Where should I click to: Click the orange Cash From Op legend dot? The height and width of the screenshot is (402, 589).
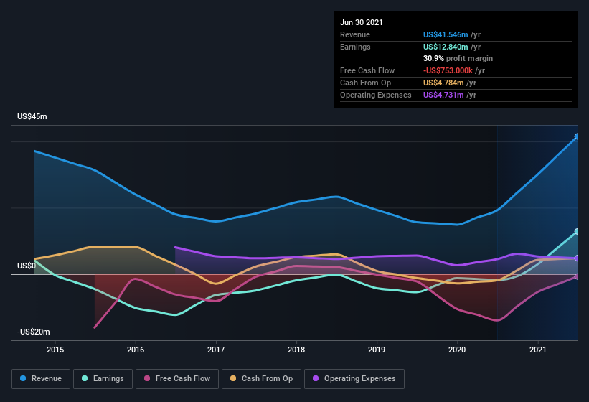[x=226, y=378]
